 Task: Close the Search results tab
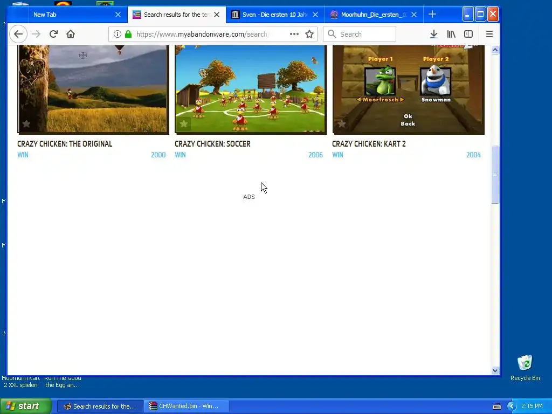click(217, 15)
